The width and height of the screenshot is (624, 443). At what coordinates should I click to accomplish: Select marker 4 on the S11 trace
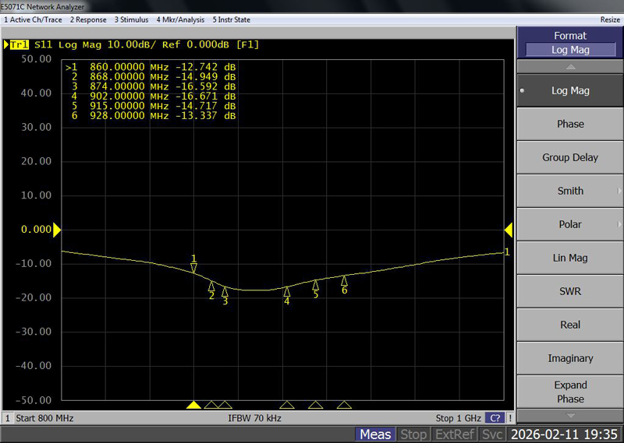click(286, 292)
